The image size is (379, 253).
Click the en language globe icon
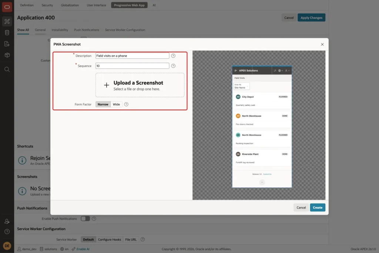pos(62,249)
